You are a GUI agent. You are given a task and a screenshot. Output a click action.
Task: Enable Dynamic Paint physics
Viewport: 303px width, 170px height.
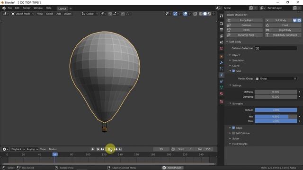coord(245,35)
